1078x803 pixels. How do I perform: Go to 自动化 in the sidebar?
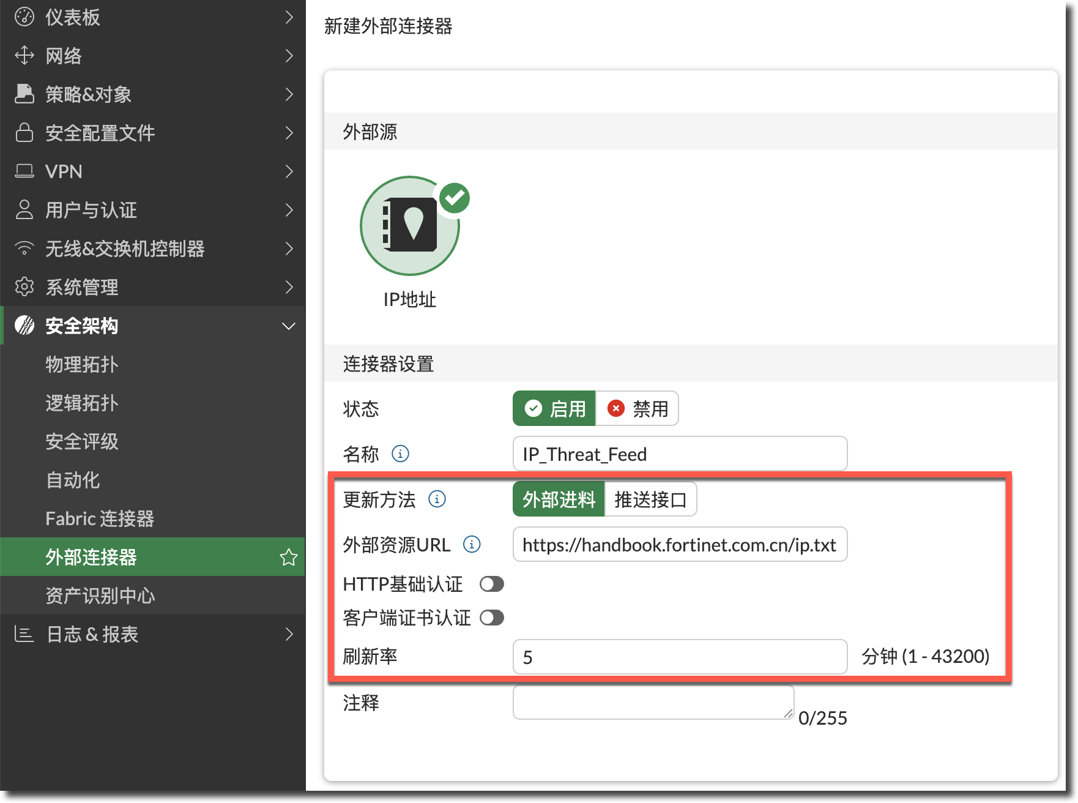[73, 480]
